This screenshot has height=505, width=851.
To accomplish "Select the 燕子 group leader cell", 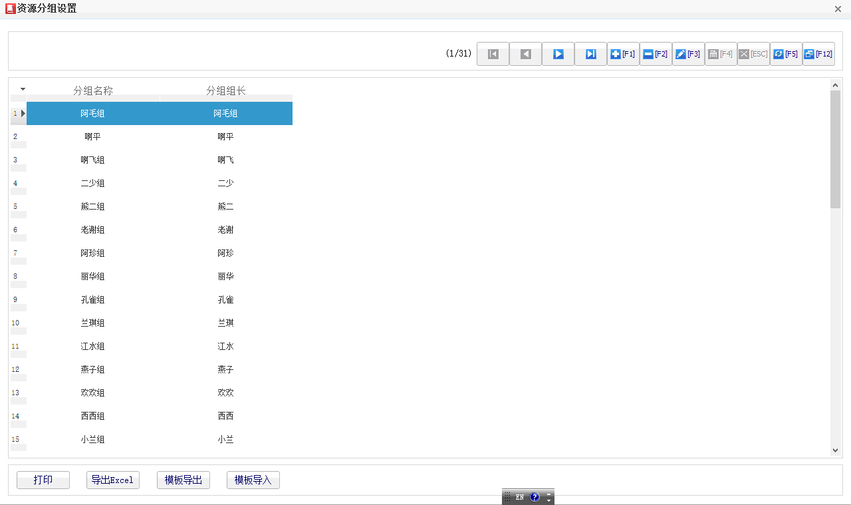I will click(x=226, y=369).
